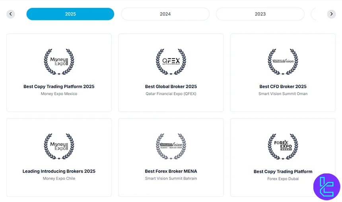342x202 pixels.
Task: Open the Best Copy Trading Platform 2025 title
Action: (59, 87)
